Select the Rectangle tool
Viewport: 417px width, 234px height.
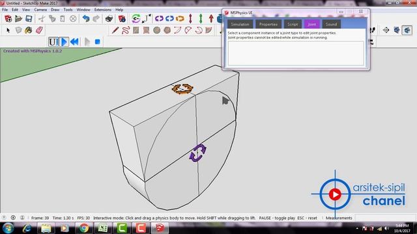coord(136,31)
